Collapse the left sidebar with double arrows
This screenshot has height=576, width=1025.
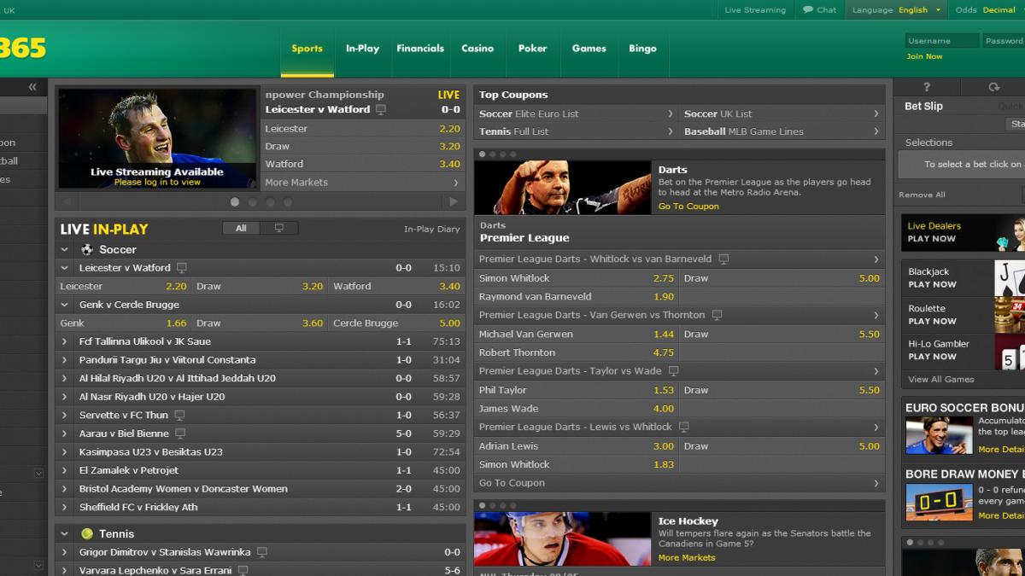pos(32,87)
